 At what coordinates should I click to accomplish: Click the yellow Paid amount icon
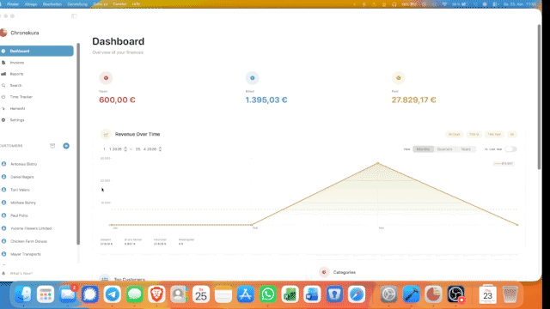399,78
